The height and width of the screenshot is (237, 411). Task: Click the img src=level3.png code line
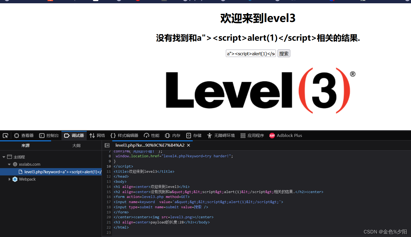(x=164, y=217)
